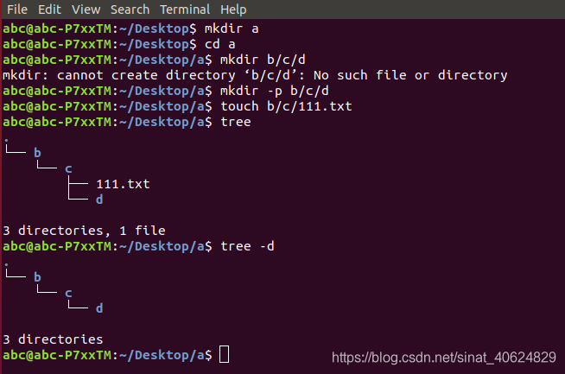565x374 pixels.
Task: Click directory d below 111.txt in tree
Action: tap(99, 200)
